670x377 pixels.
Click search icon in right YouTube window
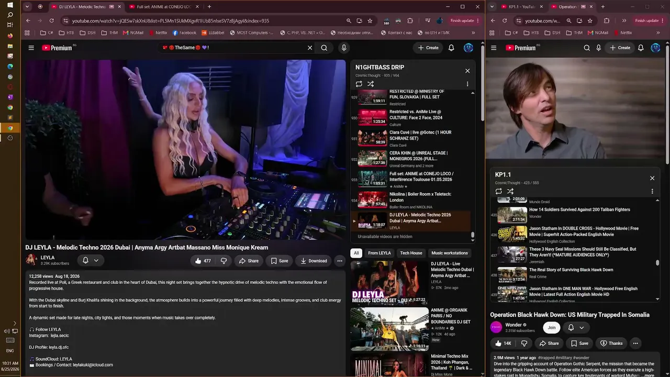click(x=587, y=48)
